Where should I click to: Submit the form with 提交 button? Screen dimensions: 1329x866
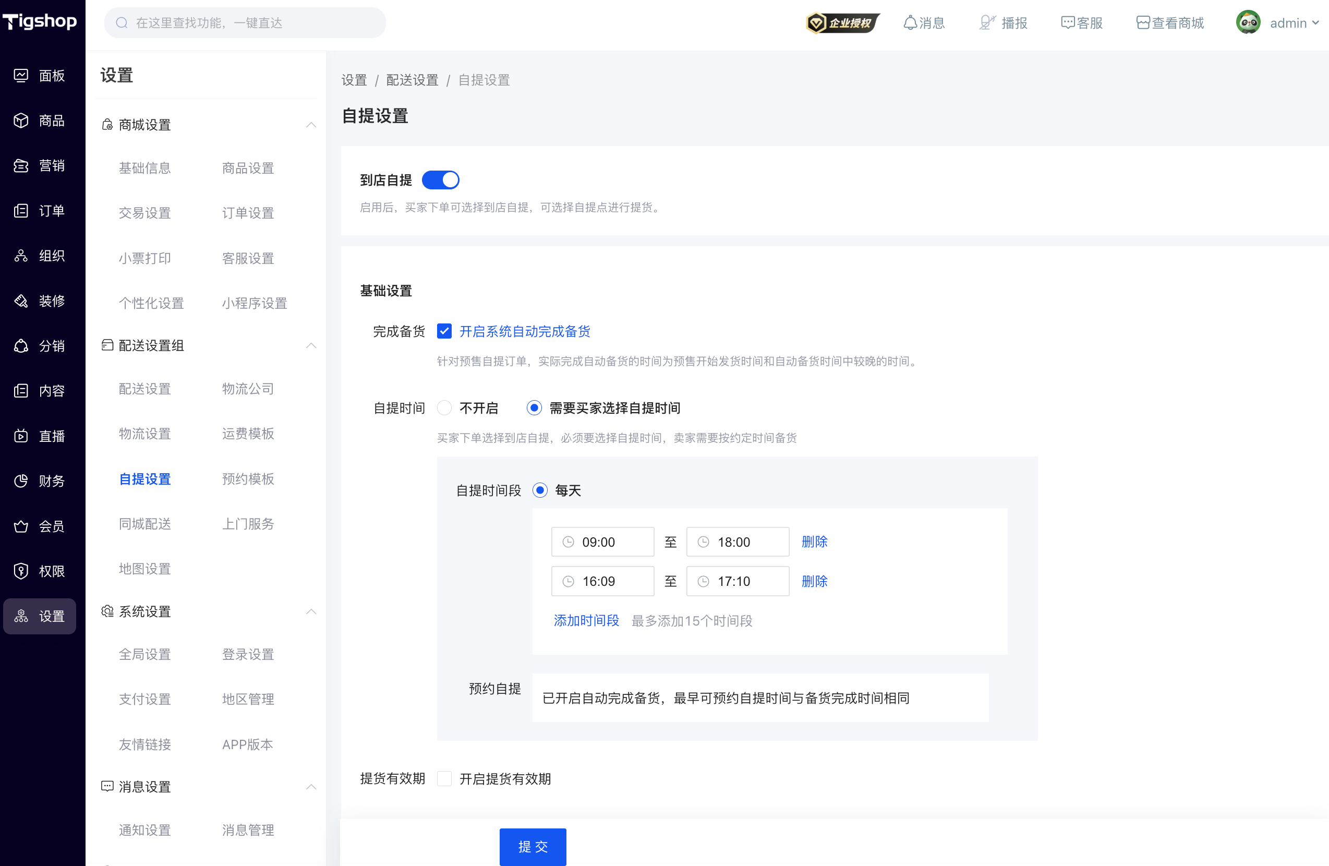[533, 847]
